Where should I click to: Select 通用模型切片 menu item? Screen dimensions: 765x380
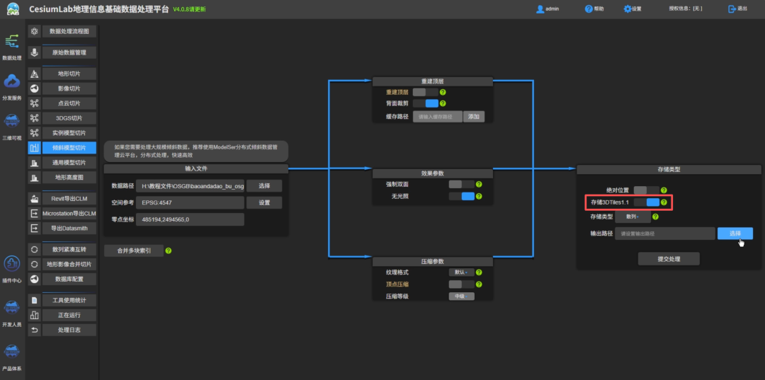(x=69, y=162)
